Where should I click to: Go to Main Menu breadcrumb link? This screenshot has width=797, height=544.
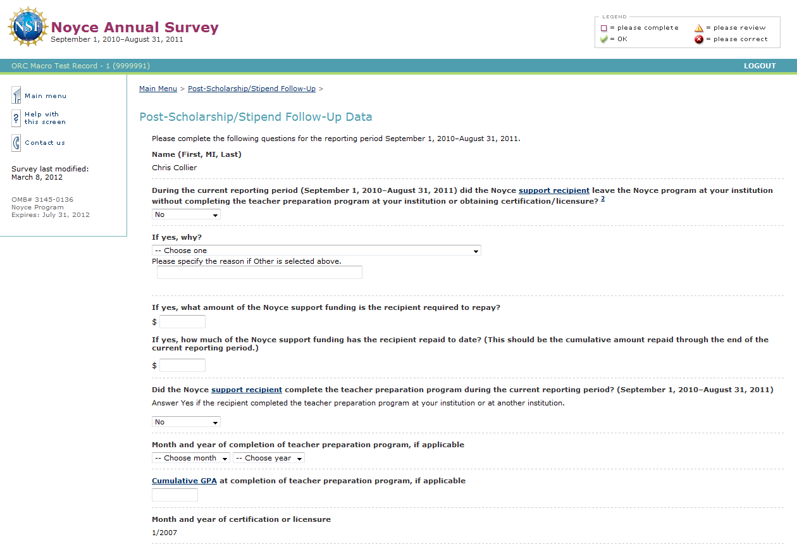[158, 89]
